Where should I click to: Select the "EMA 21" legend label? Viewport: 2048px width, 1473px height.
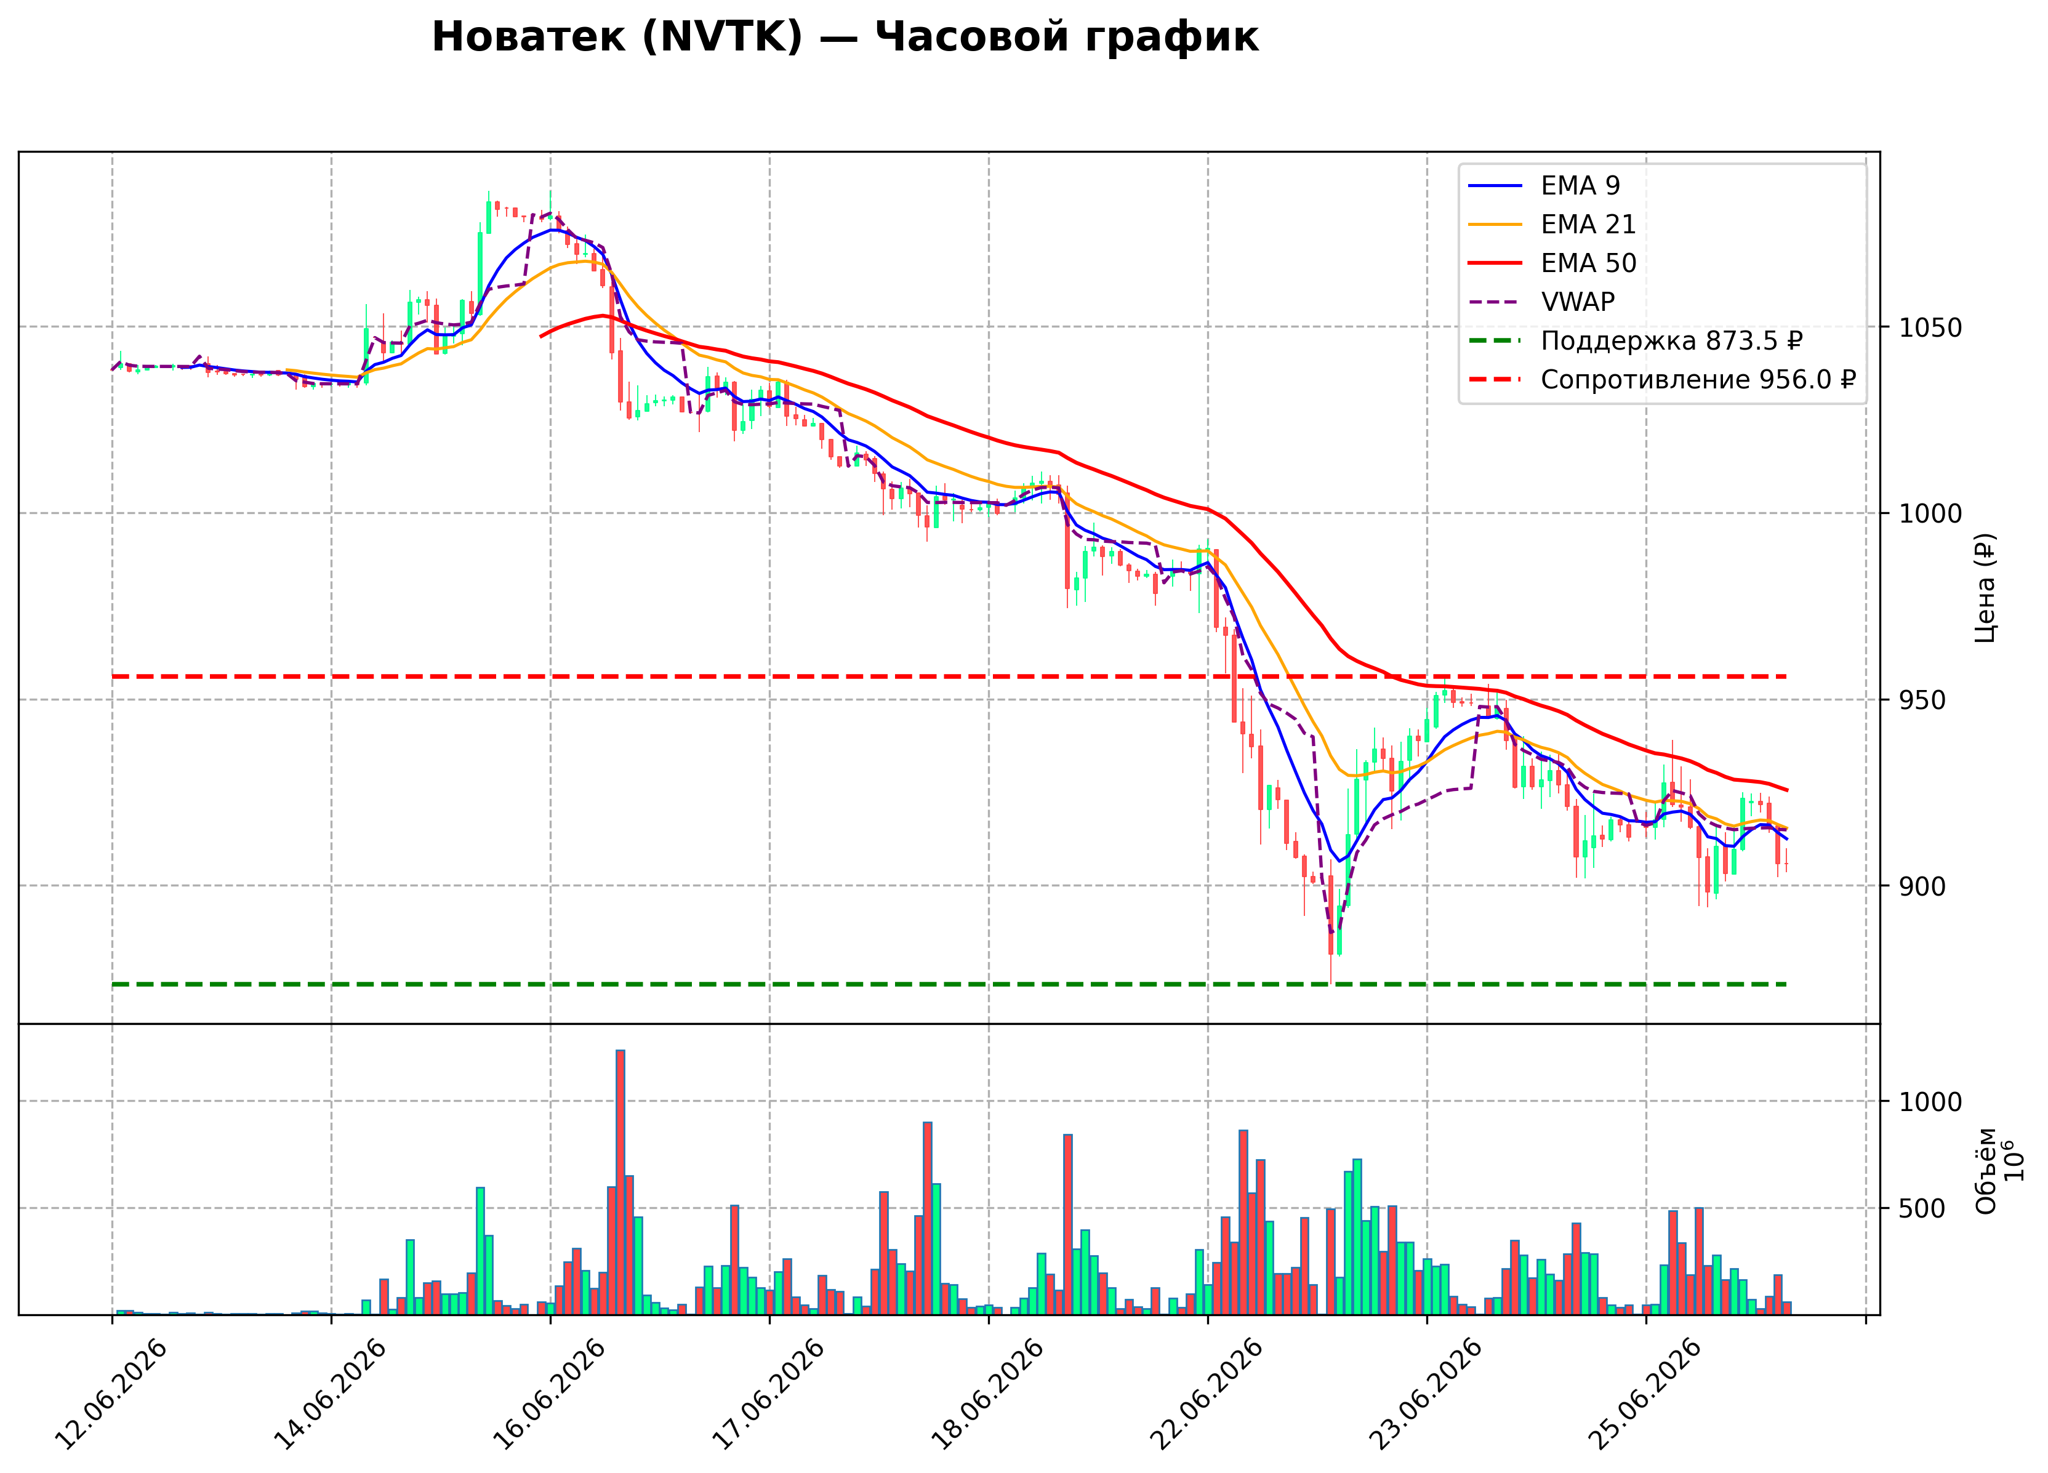(x=1588, y=224)
